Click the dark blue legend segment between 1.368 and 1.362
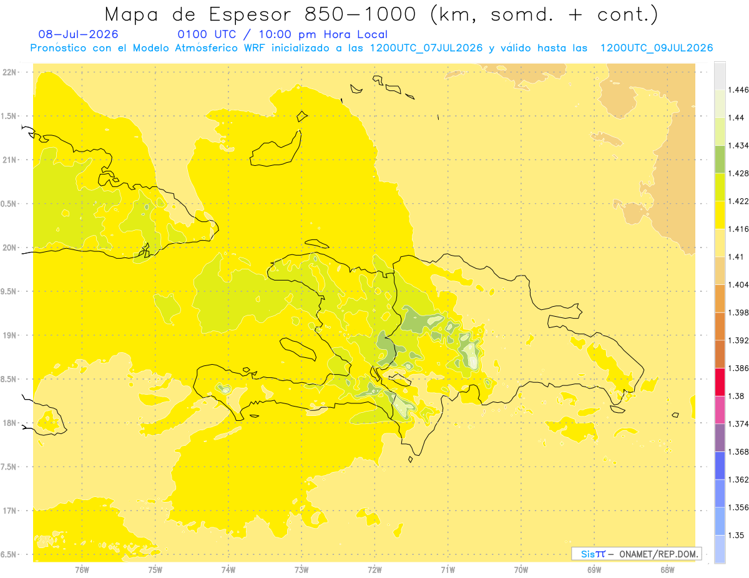749x578 pixels. coord(720,466)
